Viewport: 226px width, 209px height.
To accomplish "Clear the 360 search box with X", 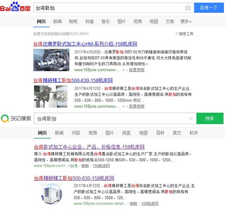I will pyautogui.click(x=191, y=118).
